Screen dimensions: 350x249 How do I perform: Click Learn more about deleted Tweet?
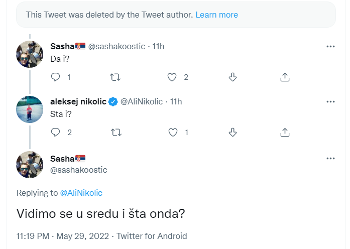pyautogui.click(x=216, y=15)
